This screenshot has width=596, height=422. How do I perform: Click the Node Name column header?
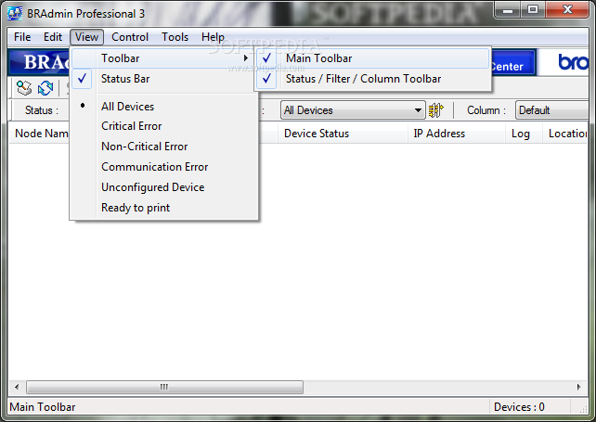point(41,134)
